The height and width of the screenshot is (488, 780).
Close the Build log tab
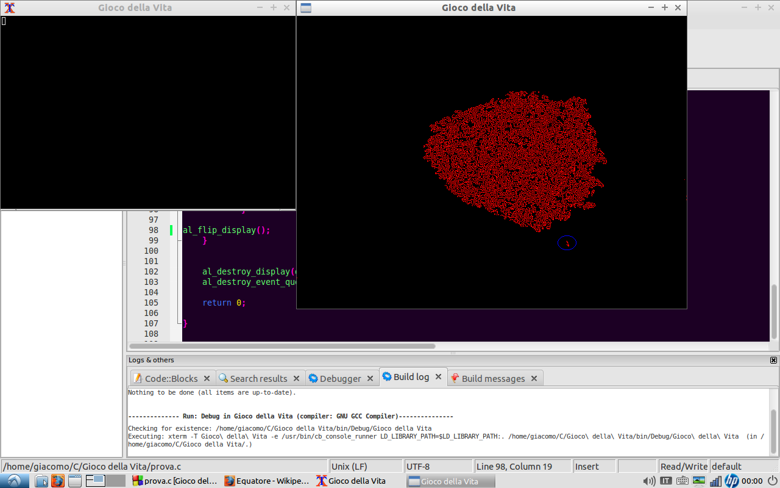tap(438, 377)
